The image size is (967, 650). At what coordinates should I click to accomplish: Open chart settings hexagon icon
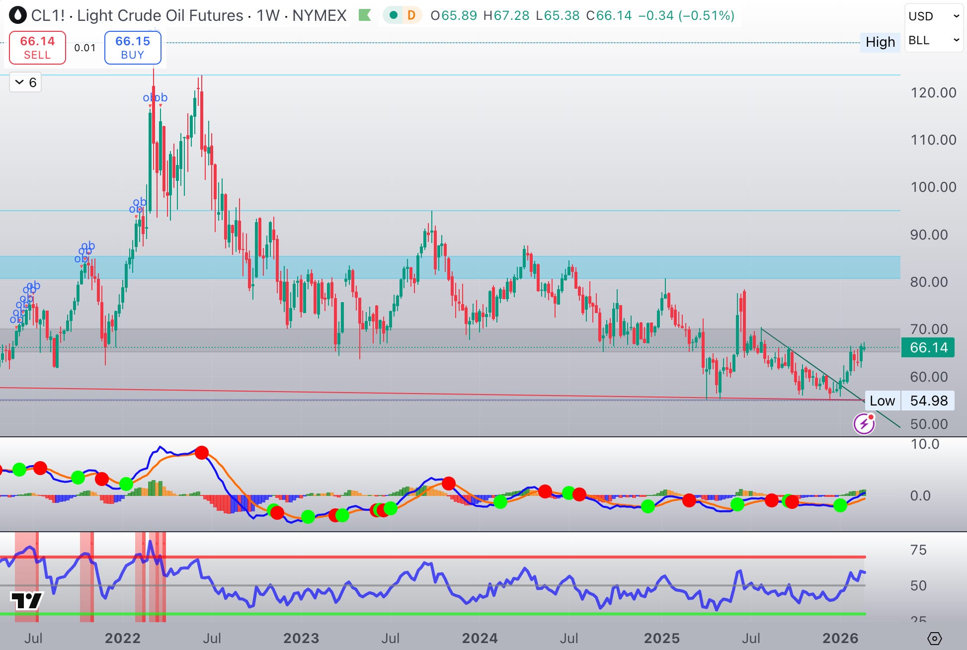coord(934,638)
